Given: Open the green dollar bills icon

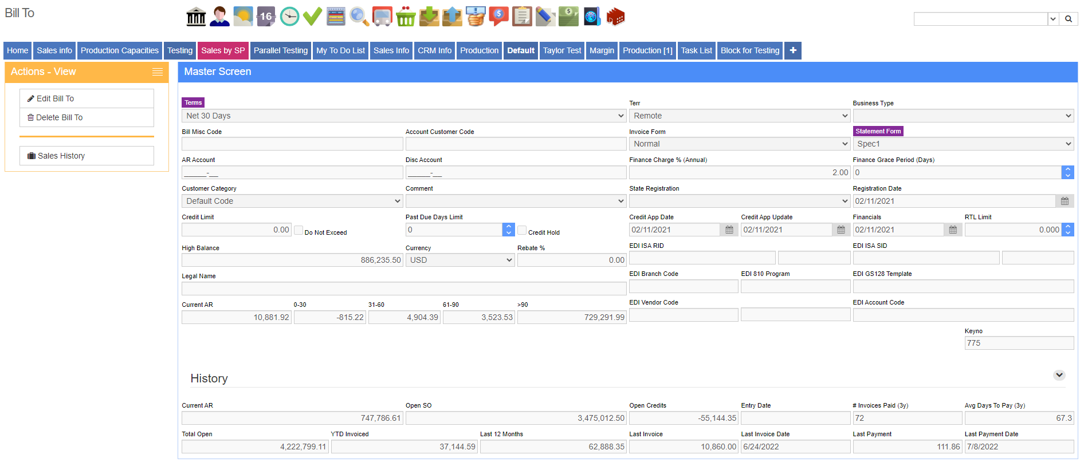Looking at the screenshot, I should tap(568, 17).
